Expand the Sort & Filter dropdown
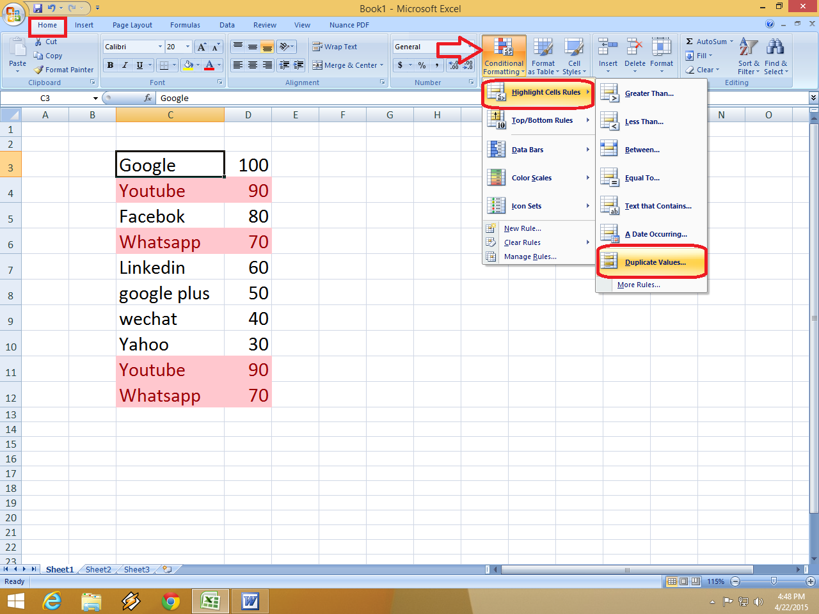Viewport: 819px width, 614px height. (749, 56)
